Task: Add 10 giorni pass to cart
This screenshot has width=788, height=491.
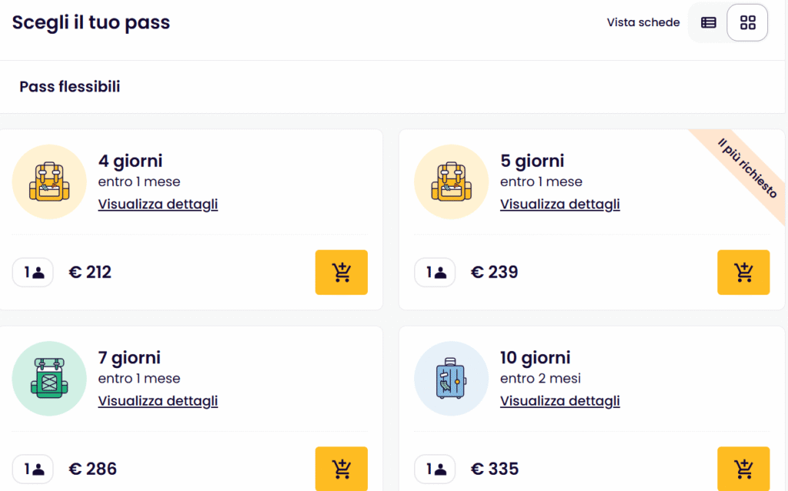Action: click(743, 469)
